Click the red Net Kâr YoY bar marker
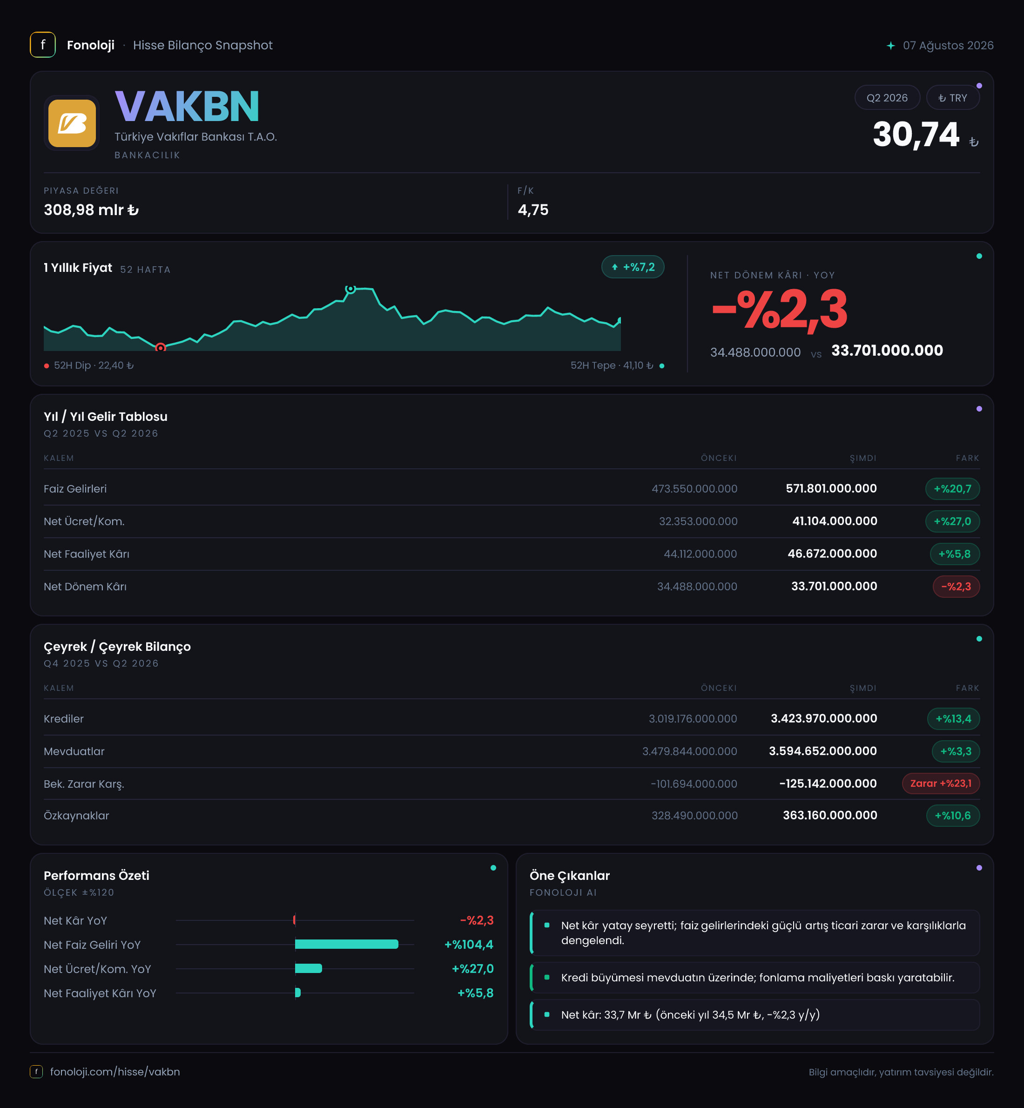The width and height of the screenshot is (1024, 1108). click(x=294, y=920)
